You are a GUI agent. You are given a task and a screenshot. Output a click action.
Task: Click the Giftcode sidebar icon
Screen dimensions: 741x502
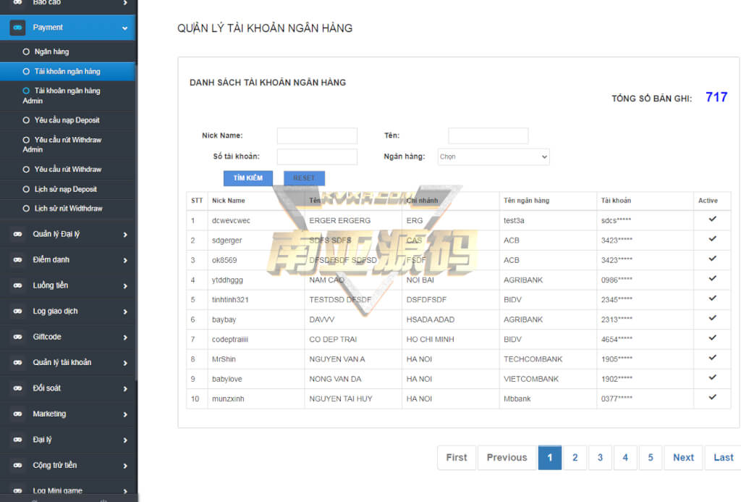[17, 337]
